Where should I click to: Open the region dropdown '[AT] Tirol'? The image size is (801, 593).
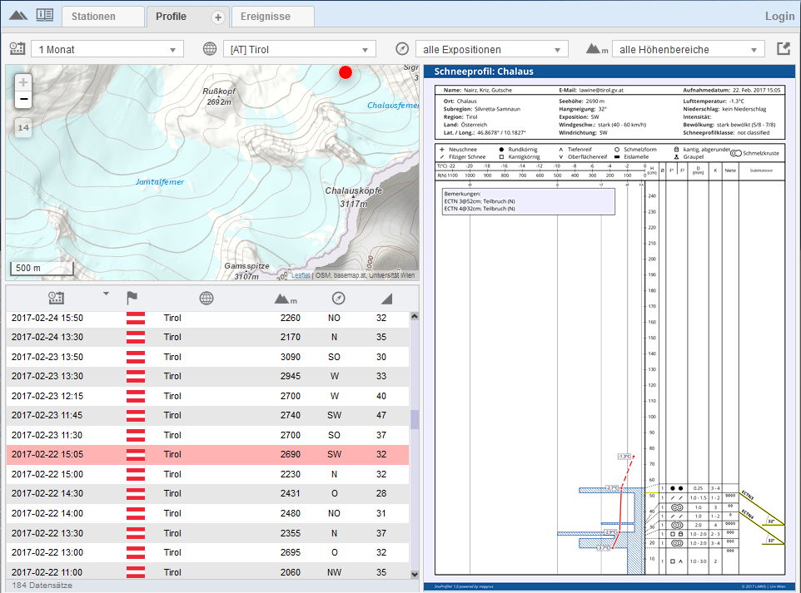300,49
